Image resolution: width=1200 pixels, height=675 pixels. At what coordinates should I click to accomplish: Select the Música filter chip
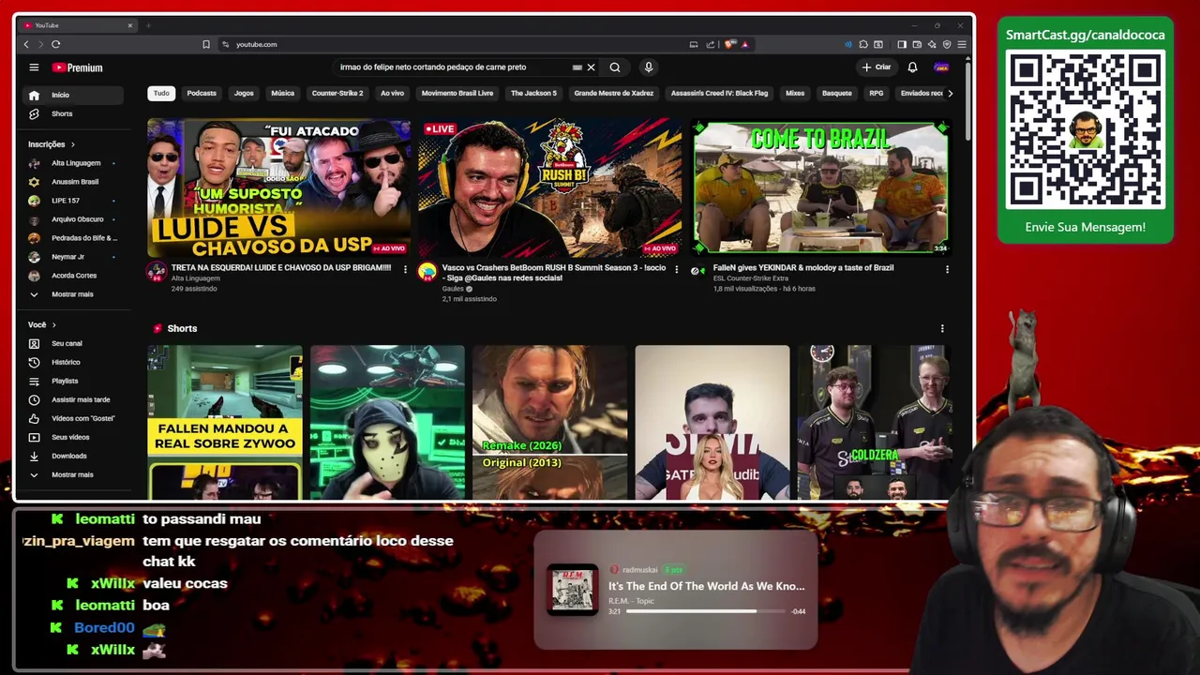(x=282, y=93)
